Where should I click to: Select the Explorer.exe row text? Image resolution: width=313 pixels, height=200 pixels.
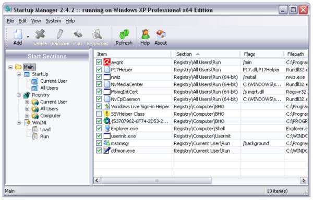point(124,129)
